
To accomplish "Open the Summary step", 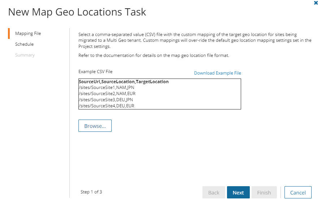I will point(25,55).
